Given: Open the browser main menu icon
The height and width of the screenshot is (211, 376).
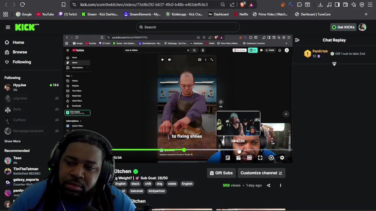Looking at the screenshot, I should click(x=370, y=4).
